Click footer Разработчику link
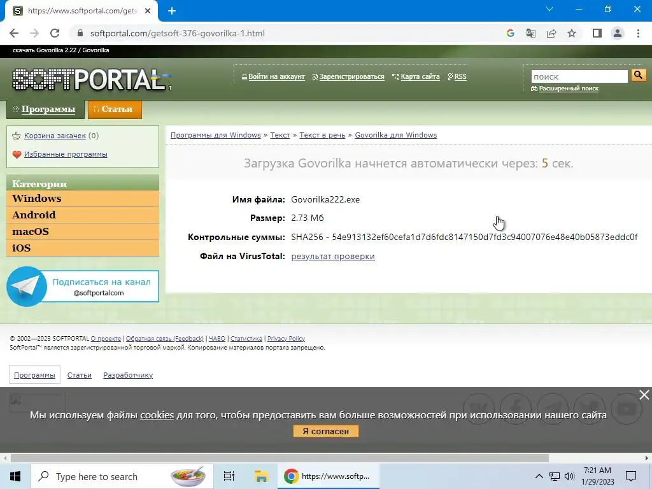This screenshot has width=652, height=489. point(128,375)
